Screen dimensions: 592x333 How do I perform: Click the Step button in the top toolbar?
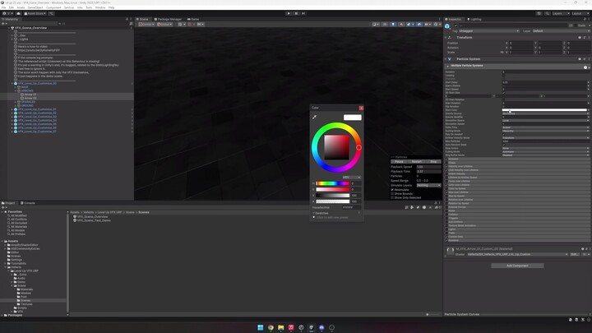(x=303, y=13)
